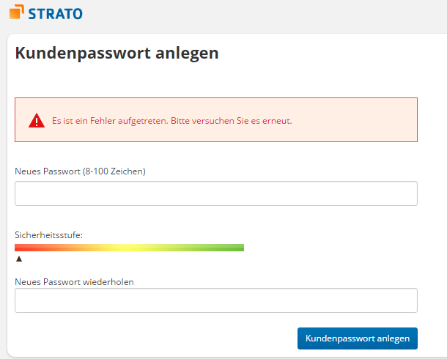Viewport: 447px width, 359px height.
Task: Click the Kundenpasswort anlegen page heading
Action: [x=117, y=53]
